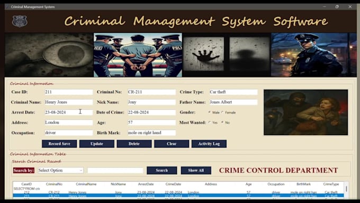Screen dimensions: 360x203
Task: Select the Female gender radio button
Action: pos(222,112)
